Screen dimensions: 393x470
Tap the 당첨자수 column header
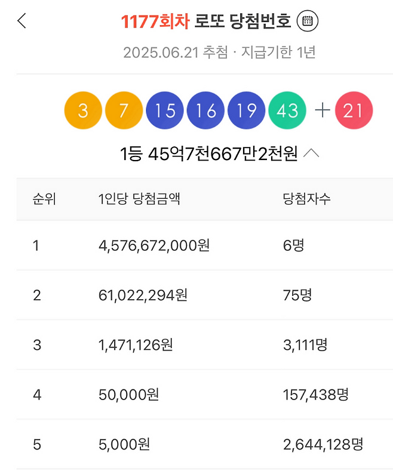coord(306,199)
